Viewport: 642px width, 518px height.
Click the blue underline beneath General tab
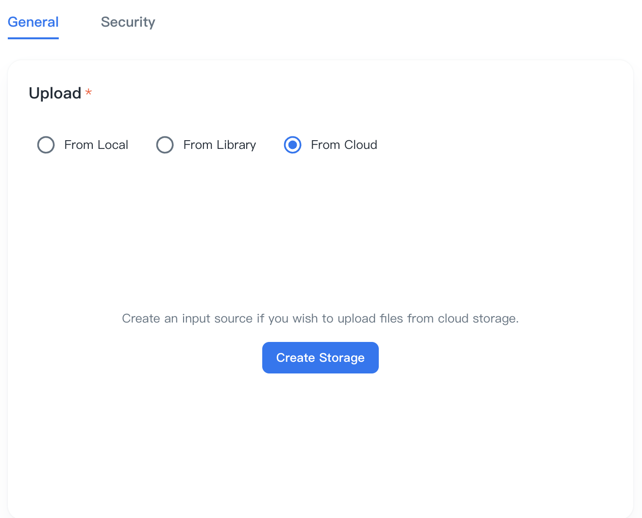33,38
